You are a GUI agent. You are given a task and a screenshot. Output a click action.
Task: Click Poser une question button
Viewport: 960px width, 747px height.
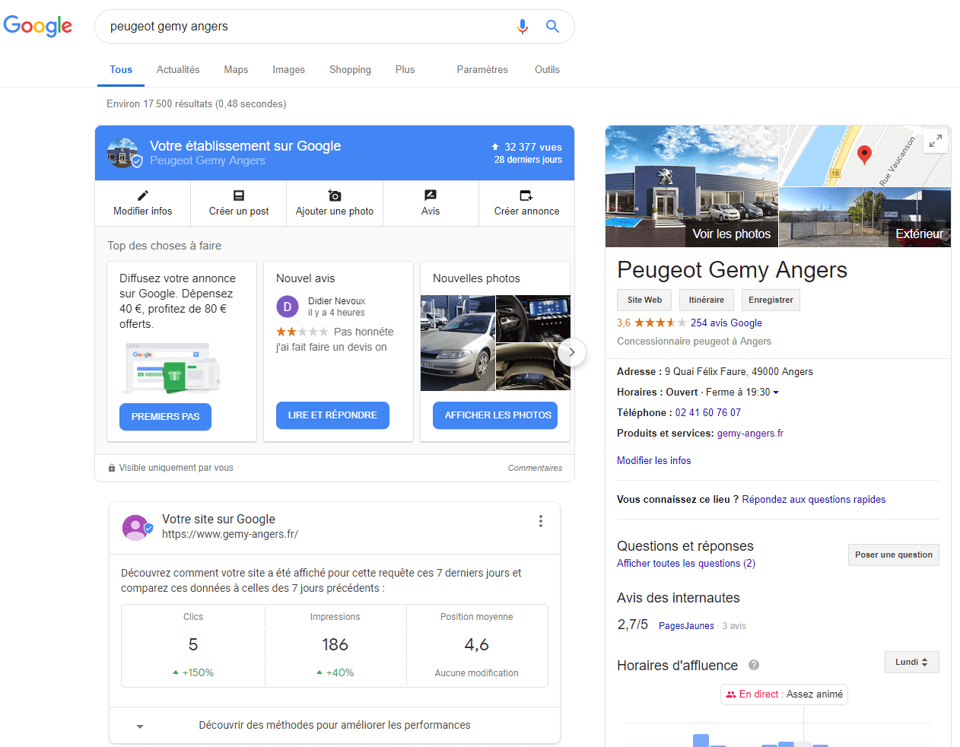(894, 555)
